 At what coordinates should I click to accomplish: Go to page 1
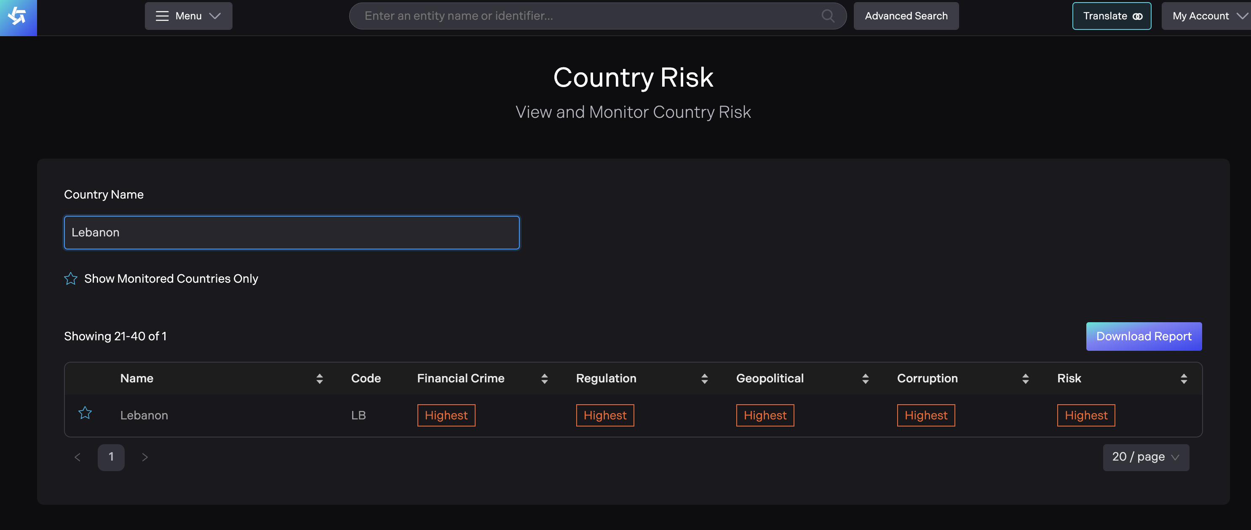coord(111,457)
